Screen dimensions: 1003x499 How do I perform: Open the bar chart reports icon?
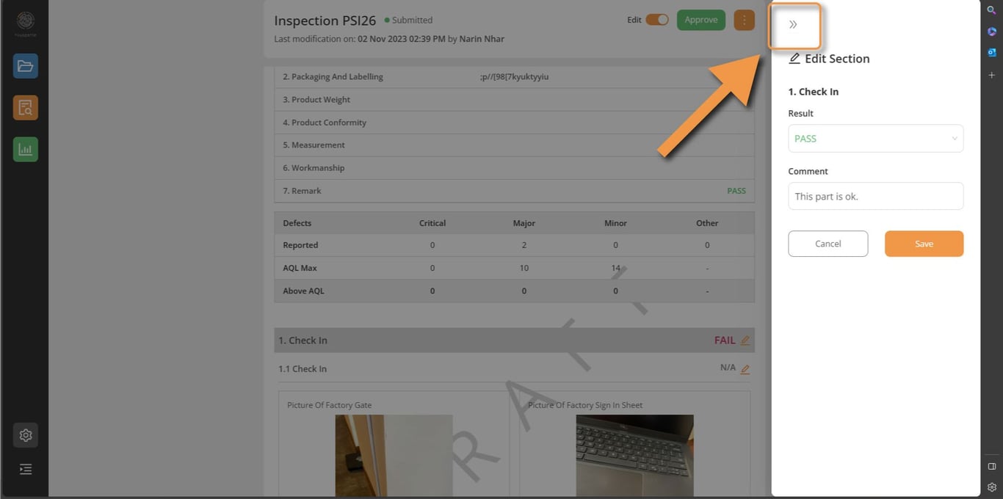(x=26, y=150)
